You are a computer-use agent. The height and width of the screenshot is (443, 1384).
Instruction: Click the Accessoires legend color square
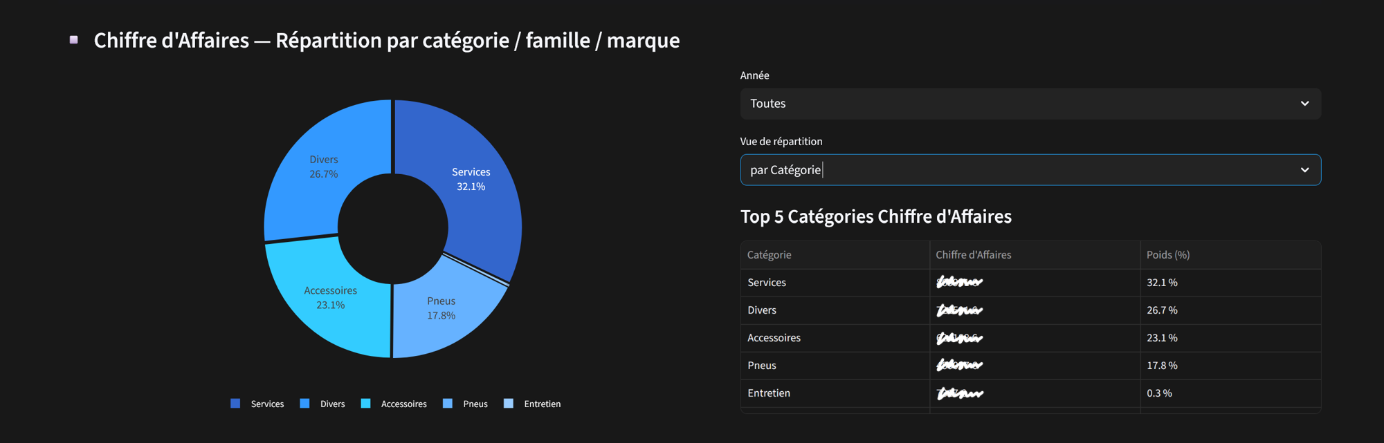(x=365, y=404)
